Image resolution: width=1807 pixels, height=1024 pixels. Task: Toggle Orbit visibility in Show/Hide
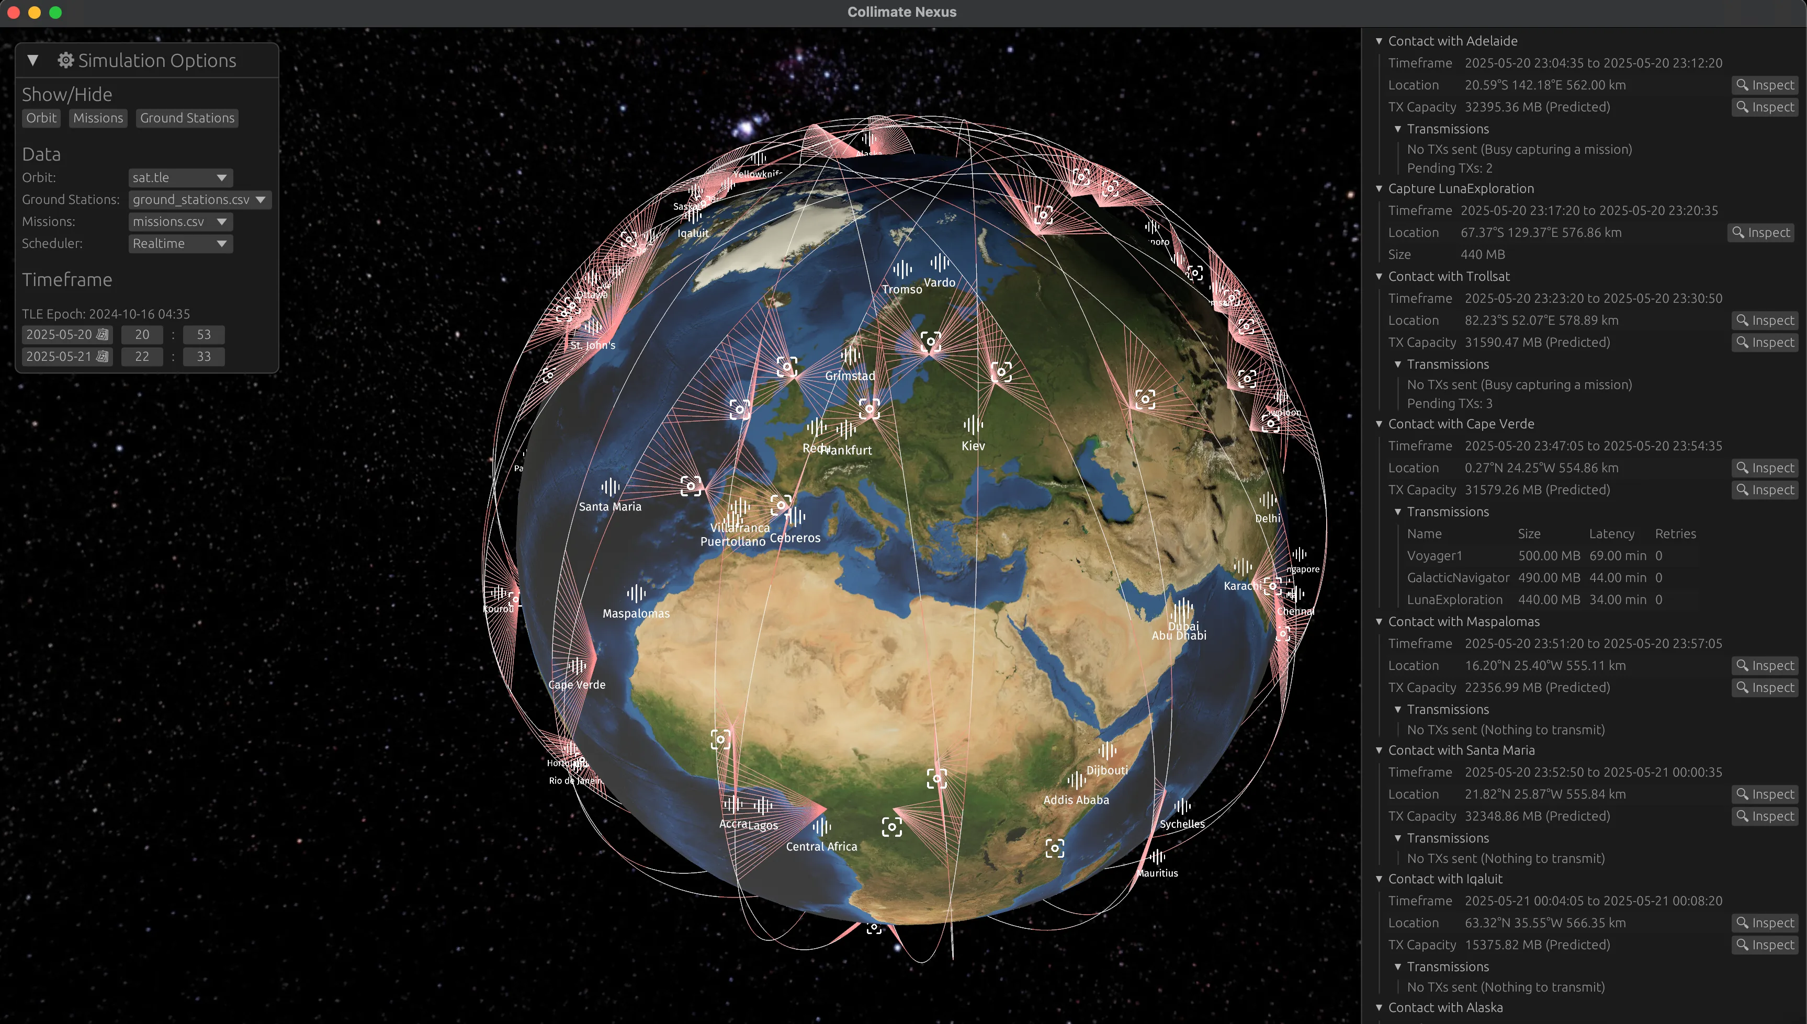(x=41, y=118)
